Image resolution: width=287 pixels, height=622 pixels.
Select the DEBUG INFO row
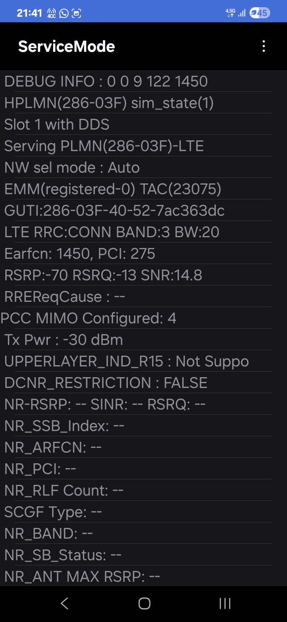(x=136, y=81)
